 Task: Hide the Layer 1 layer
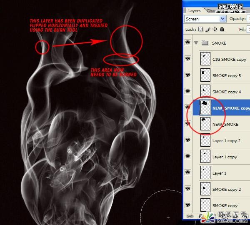point(187,172)
